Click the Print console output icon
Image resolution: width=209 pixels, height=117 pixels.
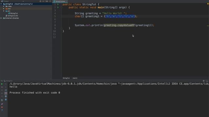click(x=6, y=97)
